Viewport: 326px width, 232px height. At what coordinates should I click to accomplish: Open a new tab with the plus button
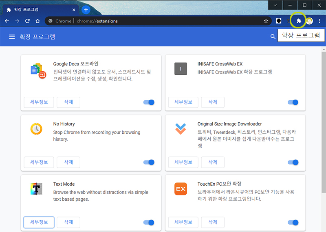[x=86, y=10]
